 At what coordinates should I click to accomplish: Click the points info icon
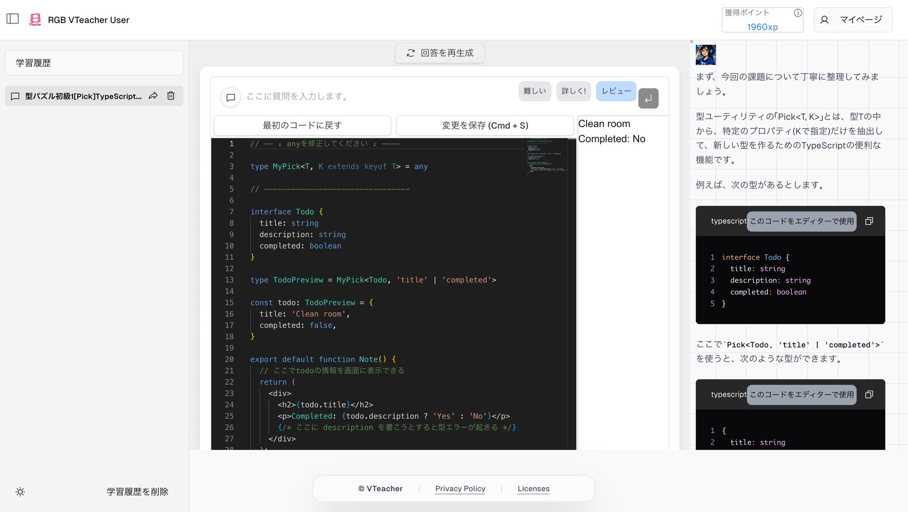point(797,13)
